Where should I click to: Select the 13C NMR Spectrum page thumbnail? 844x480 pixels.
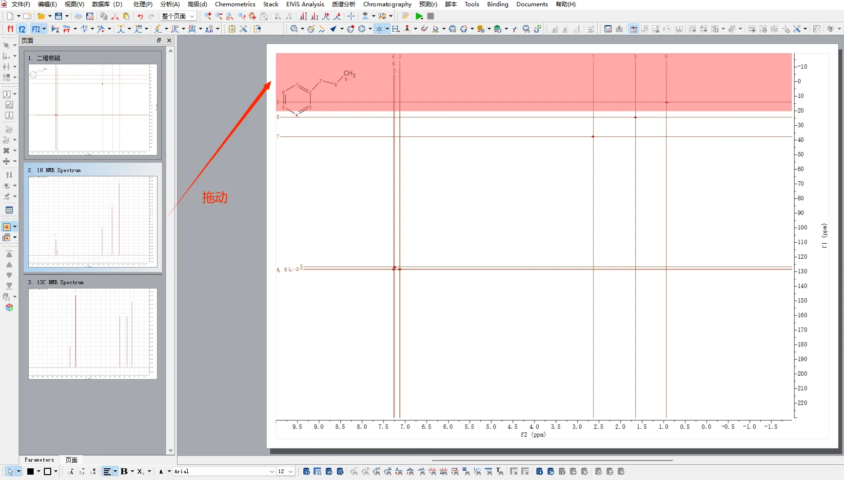93,333
